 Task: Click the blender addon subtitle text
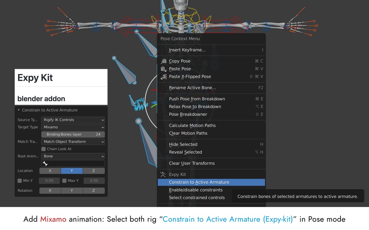[41, 98]
